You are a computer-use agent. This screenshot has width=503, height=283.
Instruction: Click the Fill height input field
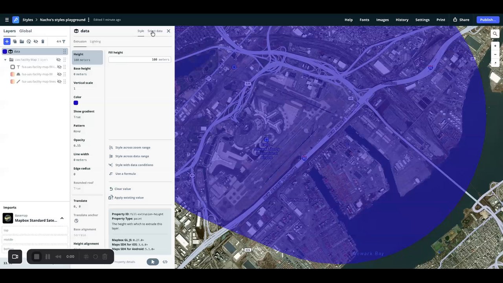coord(140,59)
